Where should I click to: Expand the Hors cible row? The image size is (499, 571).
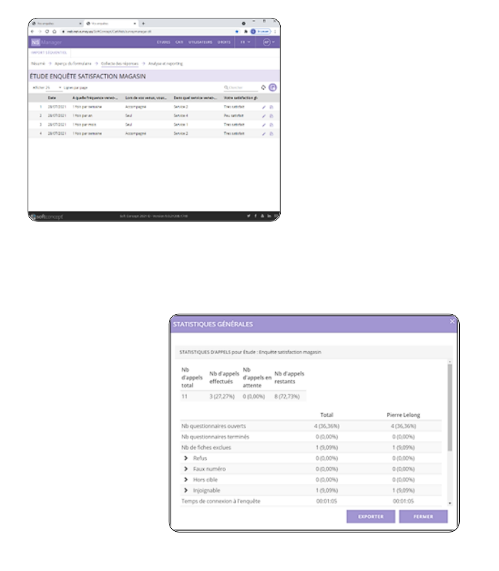click(186, 480)
